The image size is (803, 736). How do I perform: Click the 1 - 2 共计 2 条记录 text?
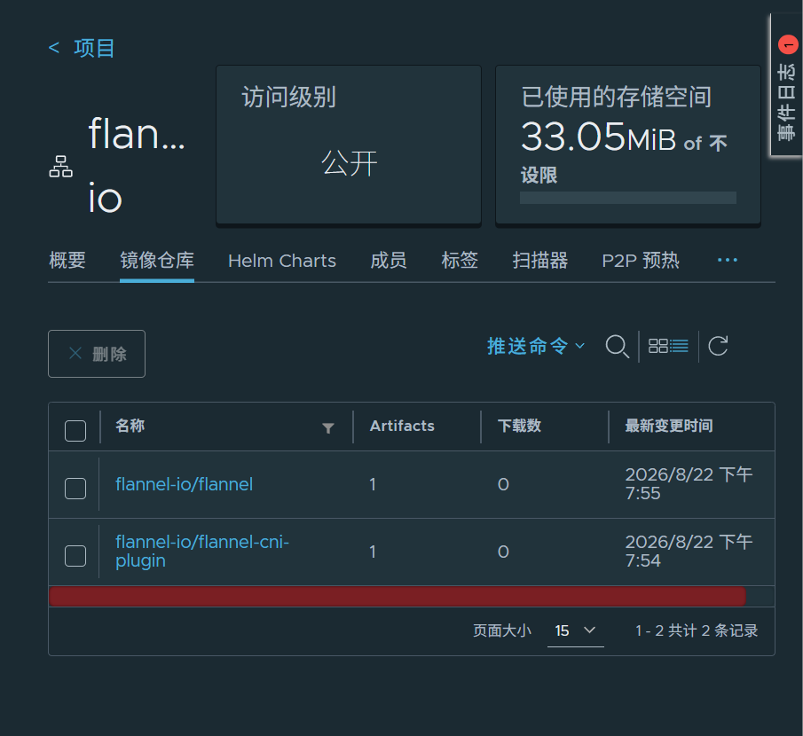click(697, 630)
